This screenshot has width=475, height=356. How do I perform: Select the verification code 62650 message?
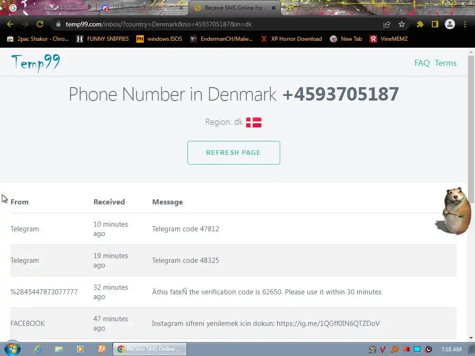267,292
